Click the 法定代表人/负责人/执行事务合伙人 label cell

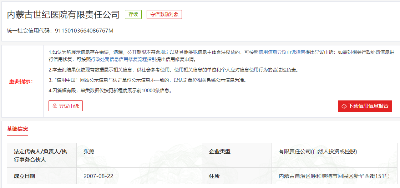(x=42, y=155)
